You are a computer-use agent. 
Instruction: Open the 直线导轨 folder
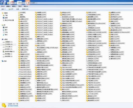point(22,17)
